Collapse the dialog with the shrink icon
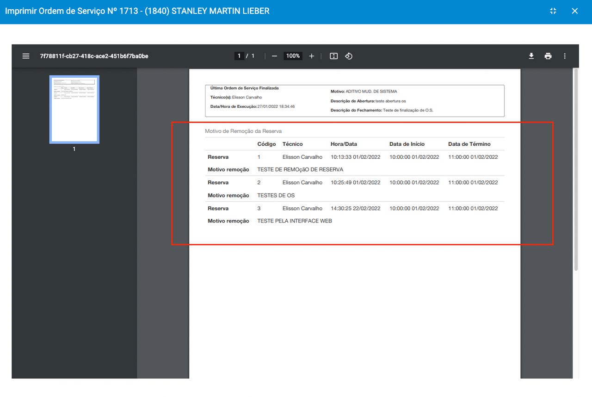Viewport: 592px width, 397px height. click(x=553, y=11)
